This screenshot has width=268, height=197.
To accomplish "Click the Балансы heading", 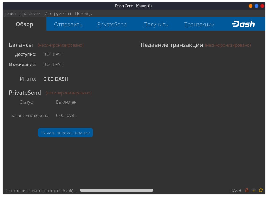I will (21, 45).
